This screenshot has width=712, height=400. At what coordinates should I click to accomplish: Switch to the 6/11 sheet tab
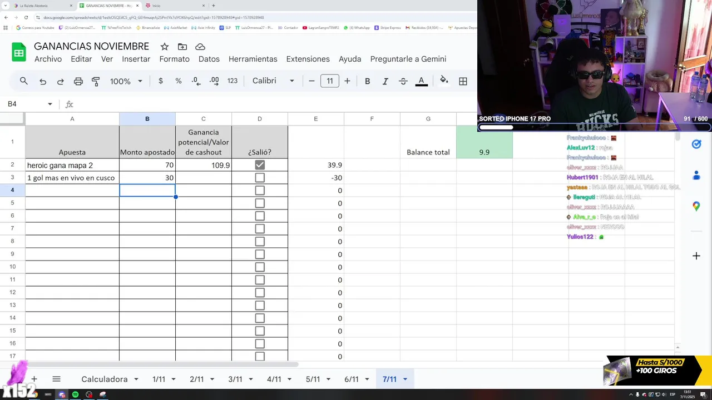coord(351,379)
